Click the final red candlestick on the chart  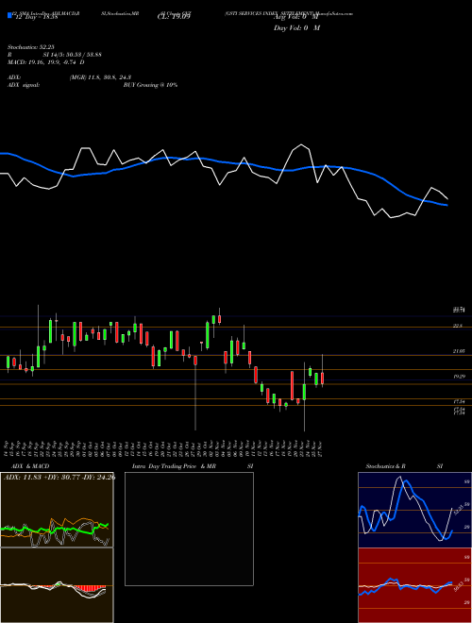tap(323, 378)
